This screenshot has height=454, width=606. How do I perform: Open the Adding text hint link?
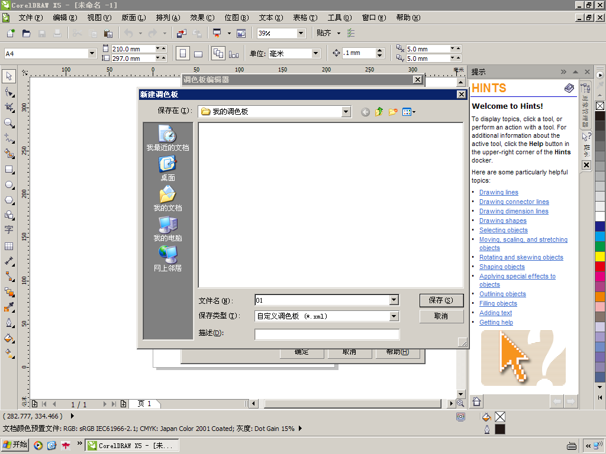[495, 313]
